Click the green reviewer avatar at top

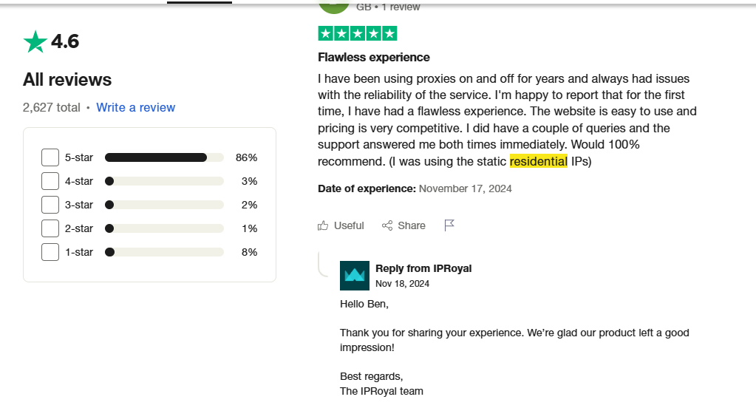pos(333,7)
